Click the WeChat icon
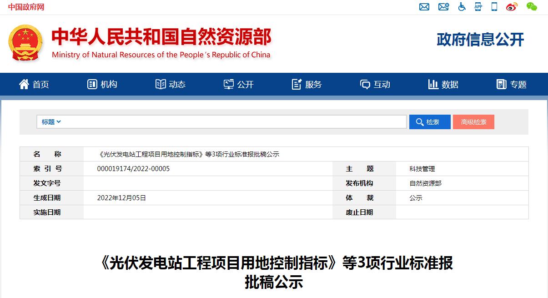Screen dimensions: 548x298 [532, 6]
